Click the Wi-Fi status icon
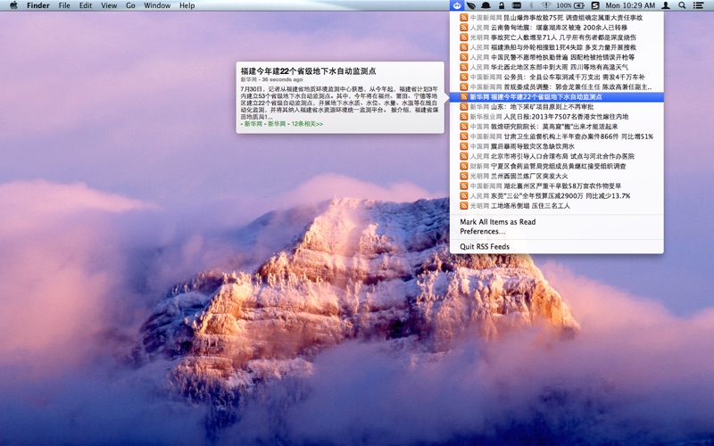 545,5
